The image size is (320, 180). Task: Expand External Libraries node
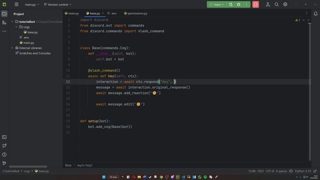12,48
